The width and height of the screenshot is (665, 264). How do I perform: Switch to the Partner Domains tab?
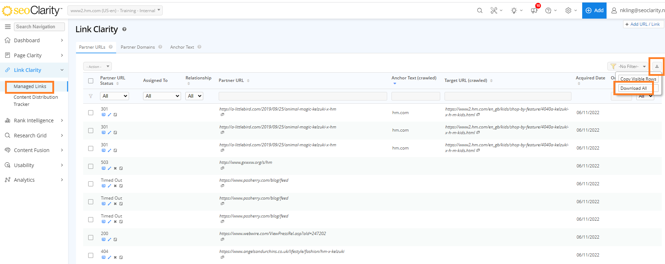138,47
